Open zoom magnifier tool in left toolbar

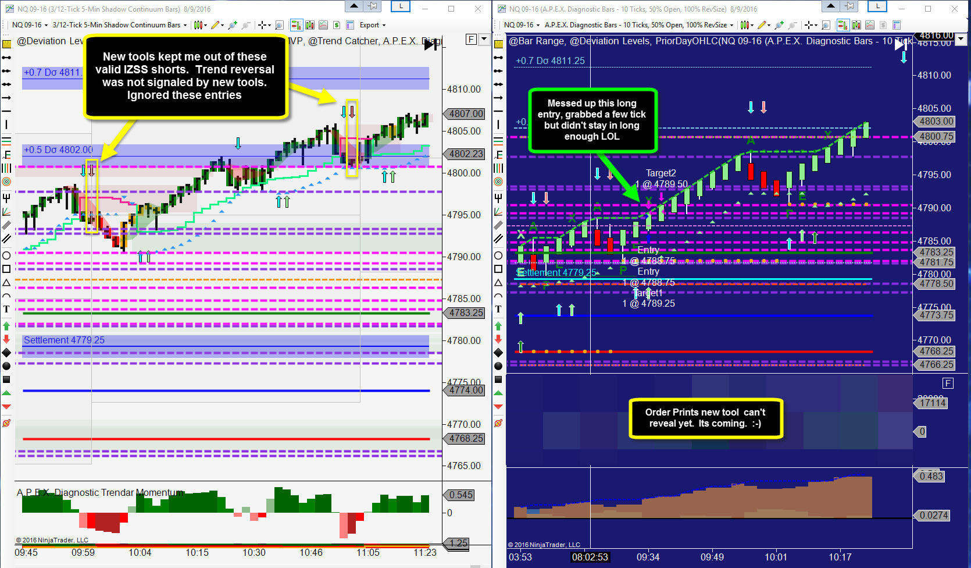click(x=279, y=25)
